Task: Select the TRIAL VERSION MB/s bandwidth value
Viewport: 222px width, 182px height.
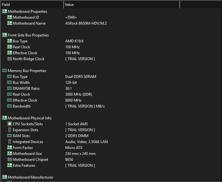Action: click(85, 106)
